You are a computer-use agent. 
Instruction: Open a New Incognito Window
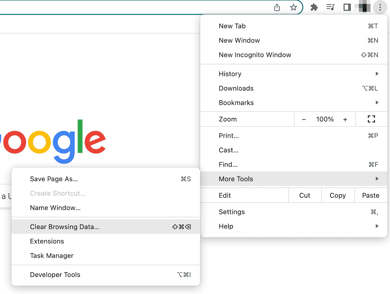(x=255, y=55)
